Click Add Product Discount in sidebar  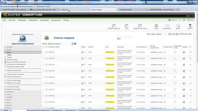click(14, 77)
